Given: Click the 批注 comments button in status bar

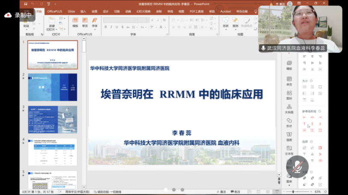Looking at the screenshot, I should coord(235,192).
